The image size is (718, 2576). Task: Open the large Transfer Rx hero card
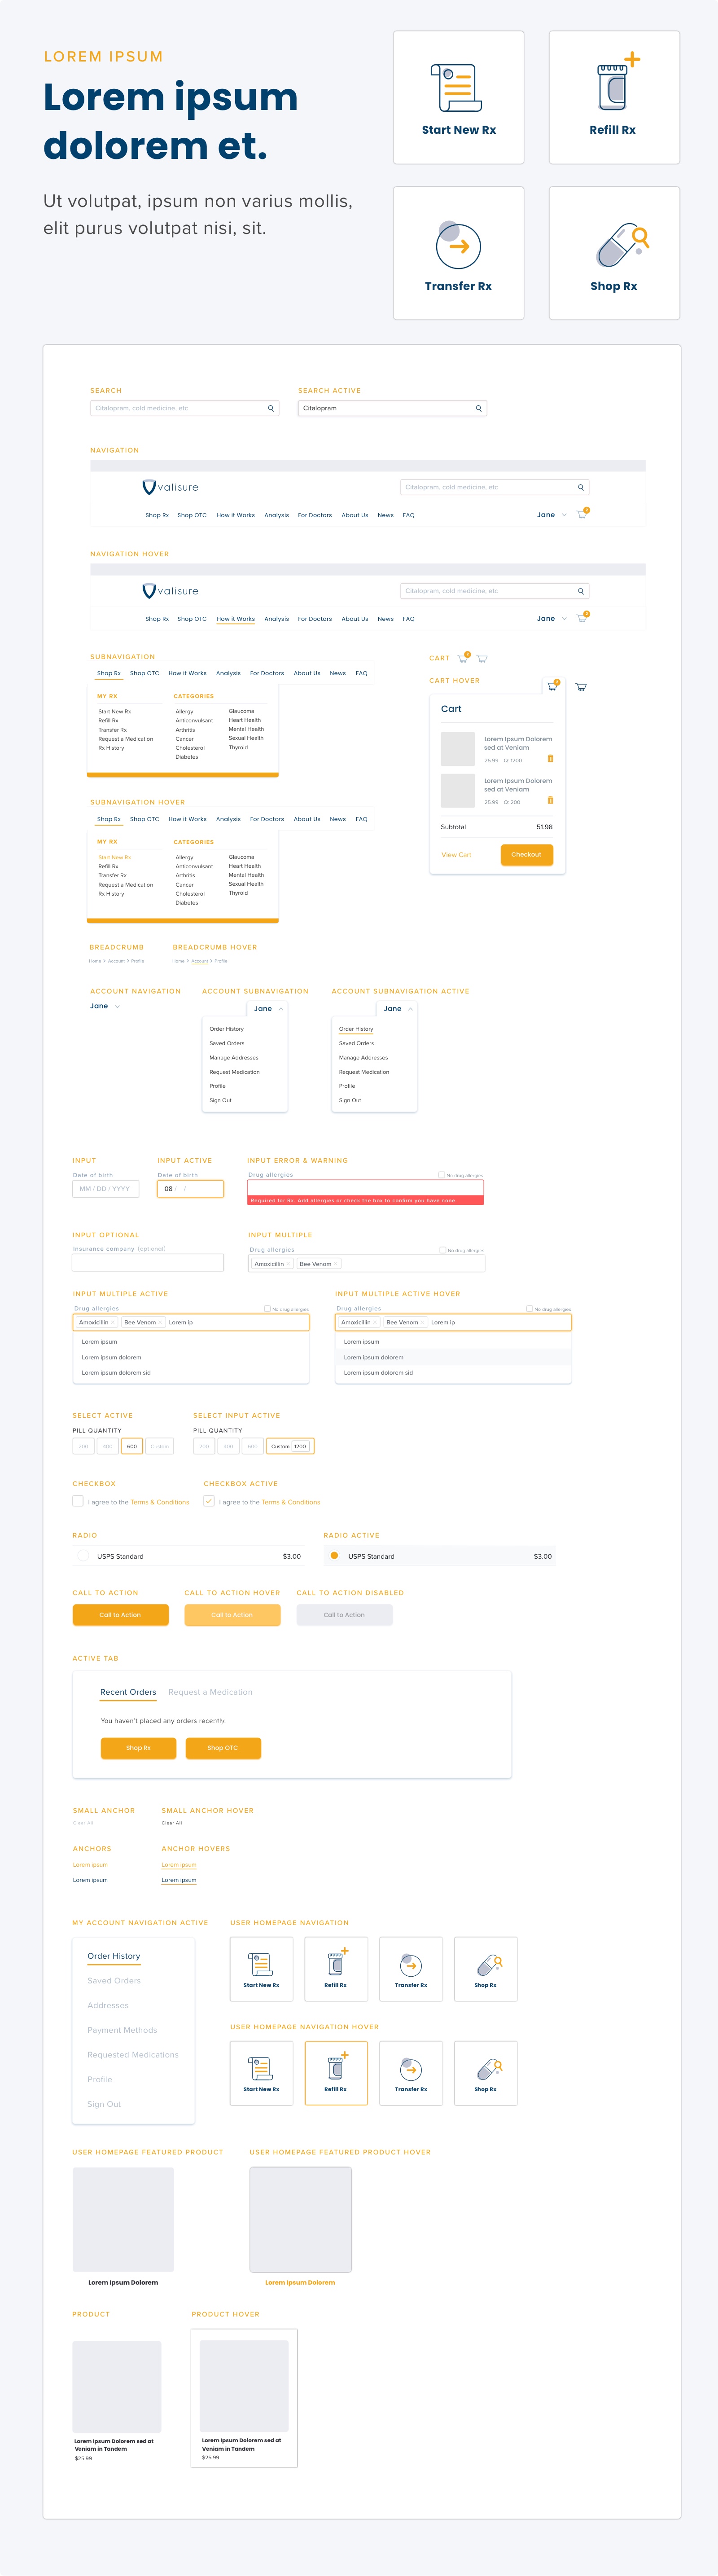[458, 253]
